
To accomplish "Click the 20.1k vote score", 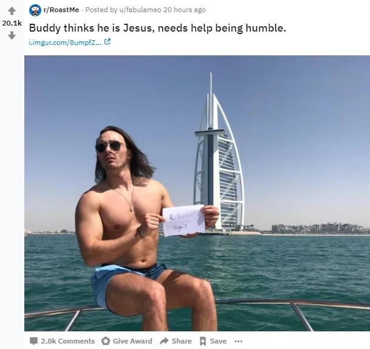I will point(12,23).
